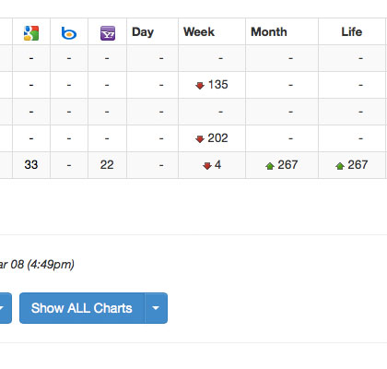Click the weekly change value 135

point(218,85)
